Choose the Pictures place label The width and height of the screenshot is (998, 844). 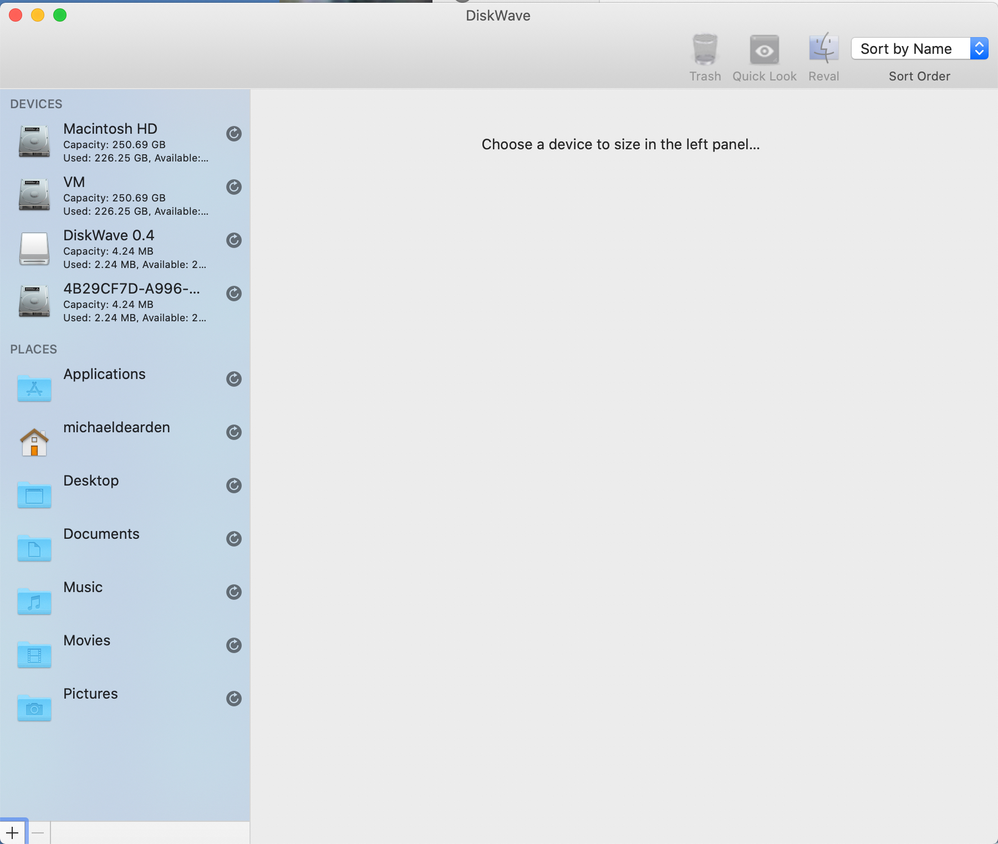pyautogui.click(x=90, y=694)
